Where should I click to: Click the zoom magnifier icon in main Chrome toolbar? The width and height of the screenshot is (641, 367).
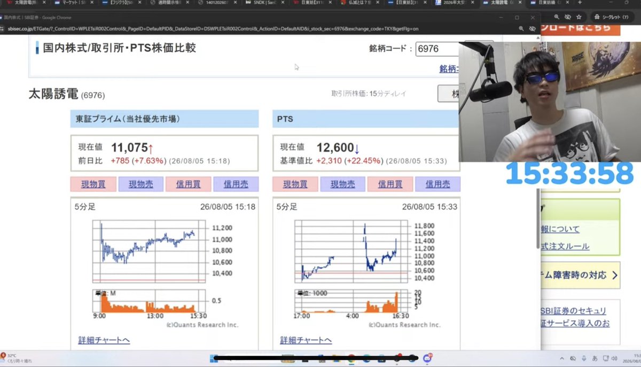tap(557, 17)
